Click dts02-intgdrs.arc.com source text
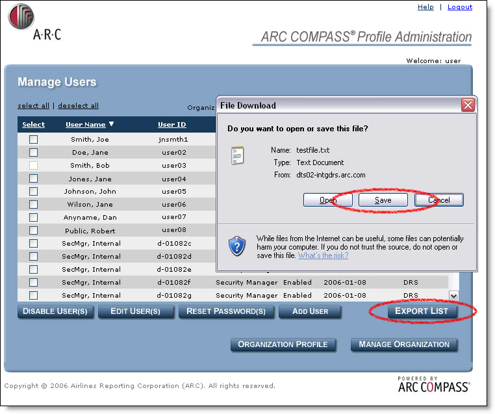Image resolution: width=495 pixels, height=414 pixels. click(331, 175)
